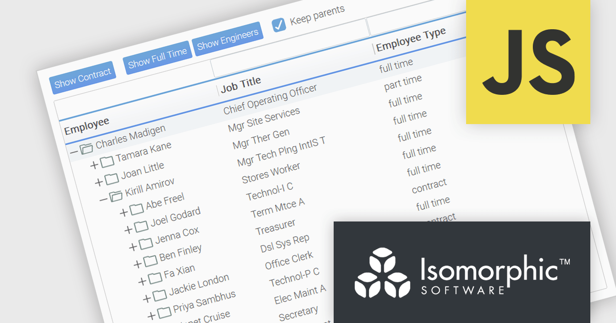Click the Technol-I C cell

click(269, 192)
